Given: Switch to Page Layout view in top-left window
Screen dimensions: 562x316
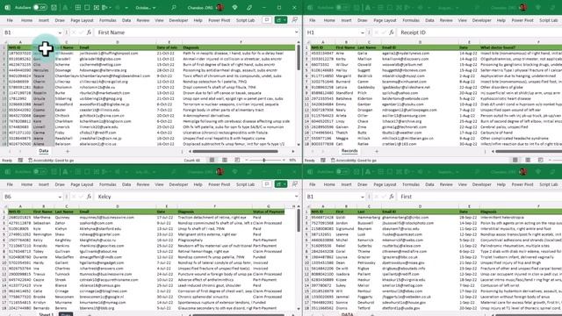Looking at the screenshot, I should [225, 160].
